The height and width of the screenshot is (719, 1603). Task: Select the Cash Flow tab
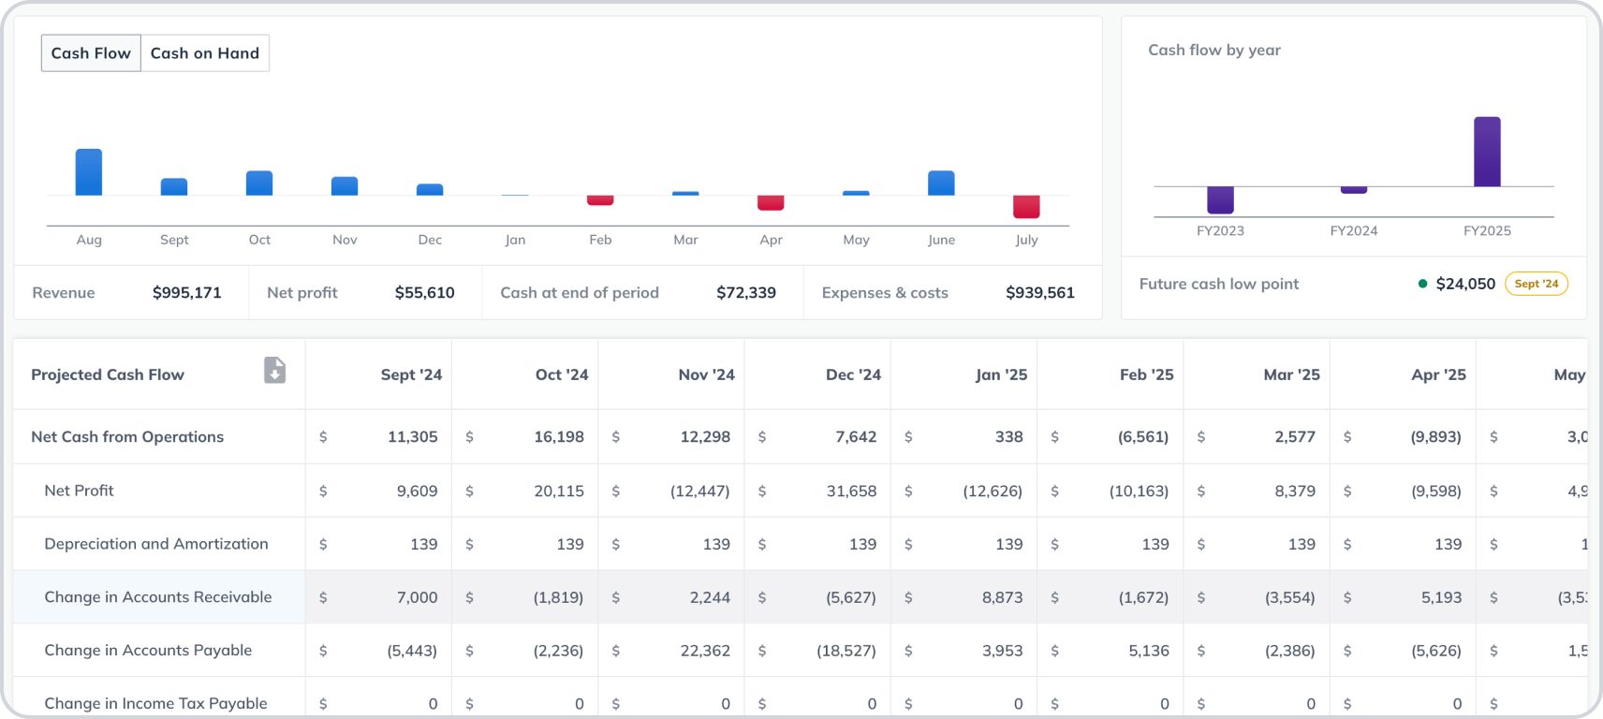91,53
